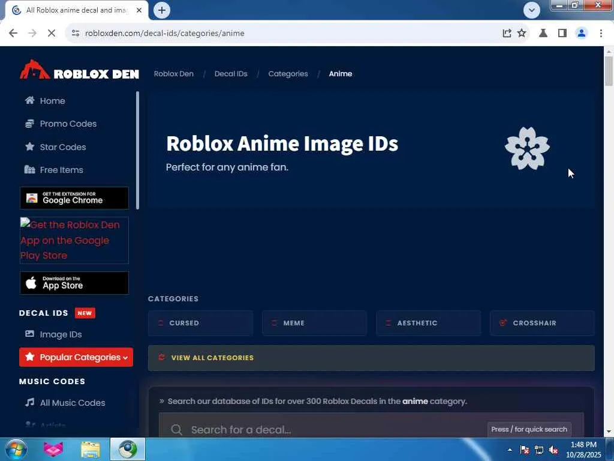Click the browser taskbar icon
Viewport: 614px width, 461px height.
[x=128, y=449]
